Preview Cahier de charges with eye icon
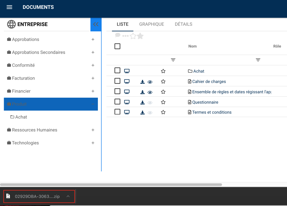The height and width of the screenshot is (206, 287). [x=150, y=82]
